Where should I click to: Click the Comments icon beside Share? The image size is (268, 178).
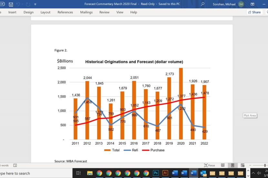pos(266,12)
